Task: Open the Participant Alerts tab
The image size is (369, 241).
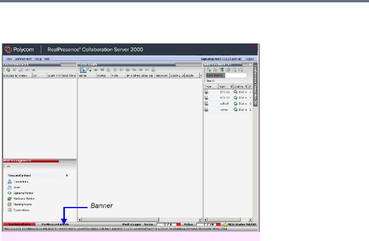Action: pyautogui.click(x=55, y=224)
